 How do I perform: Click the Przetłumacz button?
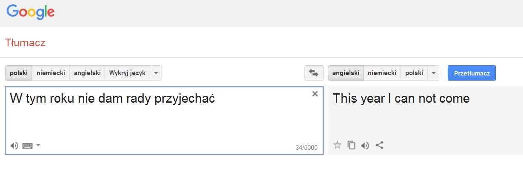coord(472,73)
